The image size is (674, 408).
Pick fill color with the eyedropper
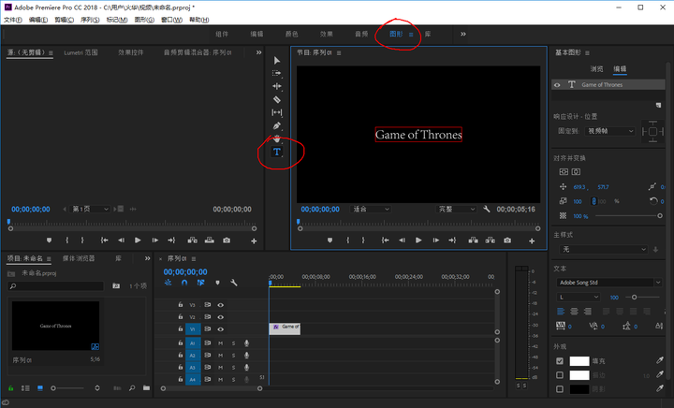[660, 361]
